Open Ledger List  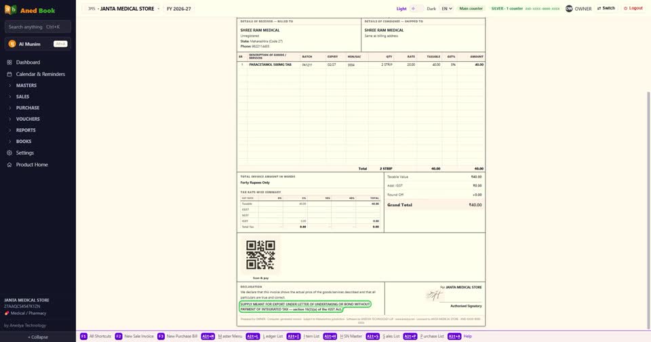[273, 336]
